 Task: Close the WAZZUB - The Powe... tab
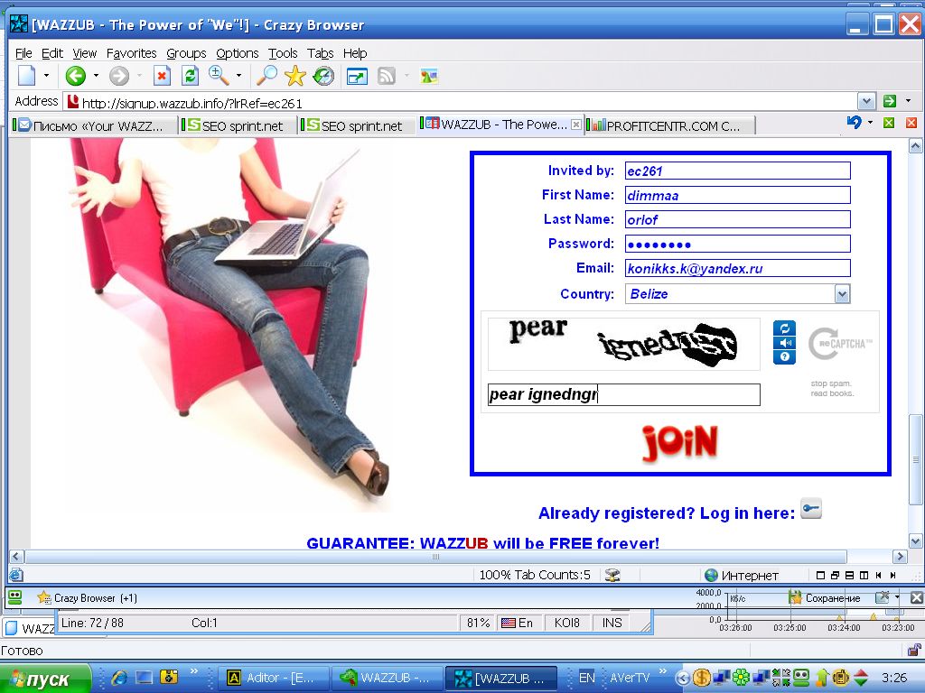click(x=576, y=125)
